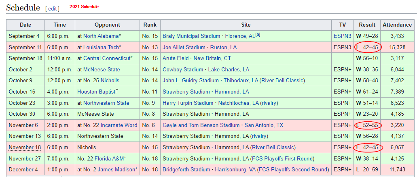Click the edit link beside Schedule

[52, 8]
